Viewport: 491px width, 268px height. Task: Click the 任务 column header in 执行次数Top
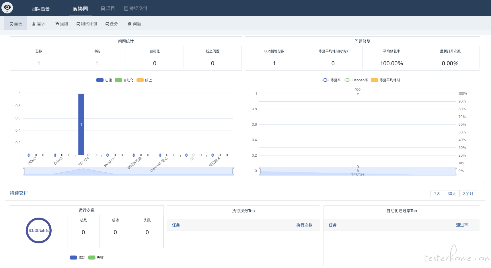point(176,225)
